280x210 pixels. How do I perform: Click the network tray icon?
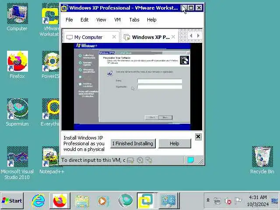coord(217,201)
